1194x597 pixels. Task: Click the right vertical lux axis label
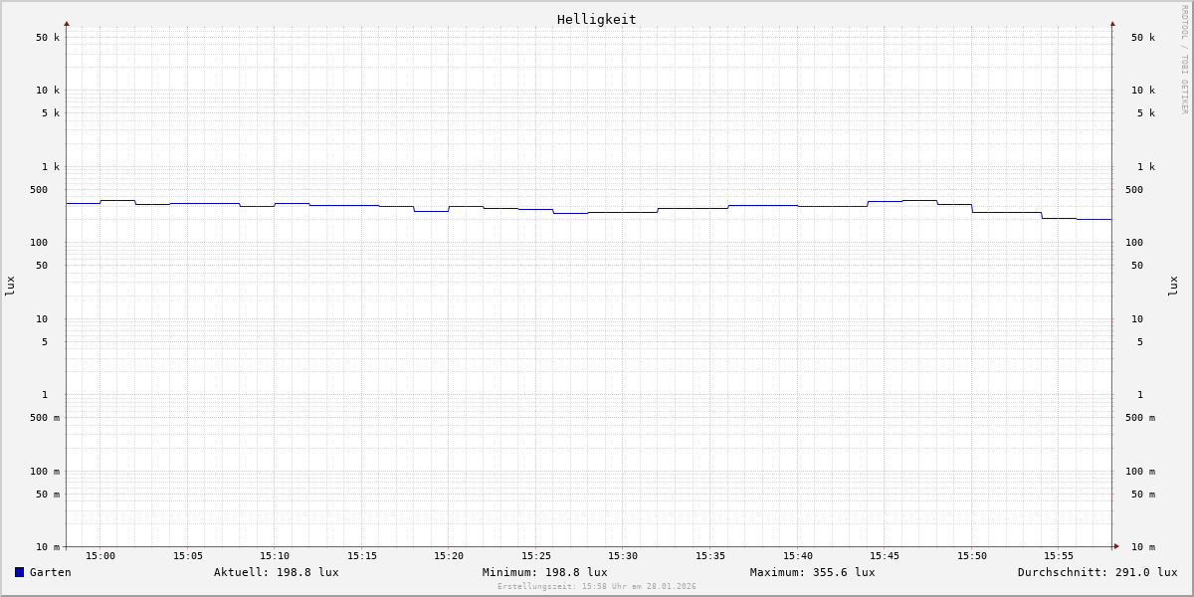1173,286
